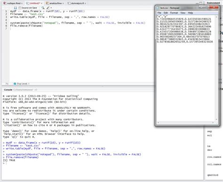This screenshot has width=223, height=182.
Task: Click the save document icon in editor toolbar
Action: coord(16,8)
